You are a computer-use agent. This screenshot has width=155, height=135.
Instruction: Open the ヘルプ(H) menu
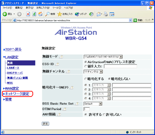[x=68, y=8]
